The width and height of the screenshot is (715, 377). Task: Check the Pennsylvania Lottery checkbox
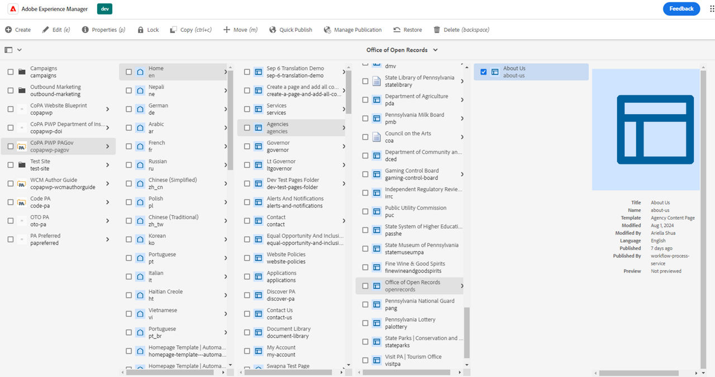[365, 323]
